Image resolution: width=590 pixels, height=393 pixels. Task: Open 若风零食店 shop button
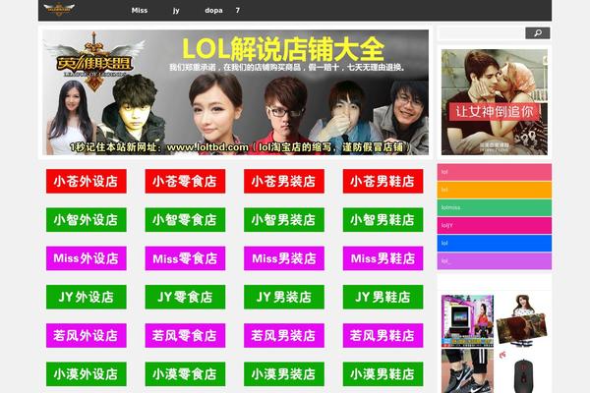click(x=185, y=335)
